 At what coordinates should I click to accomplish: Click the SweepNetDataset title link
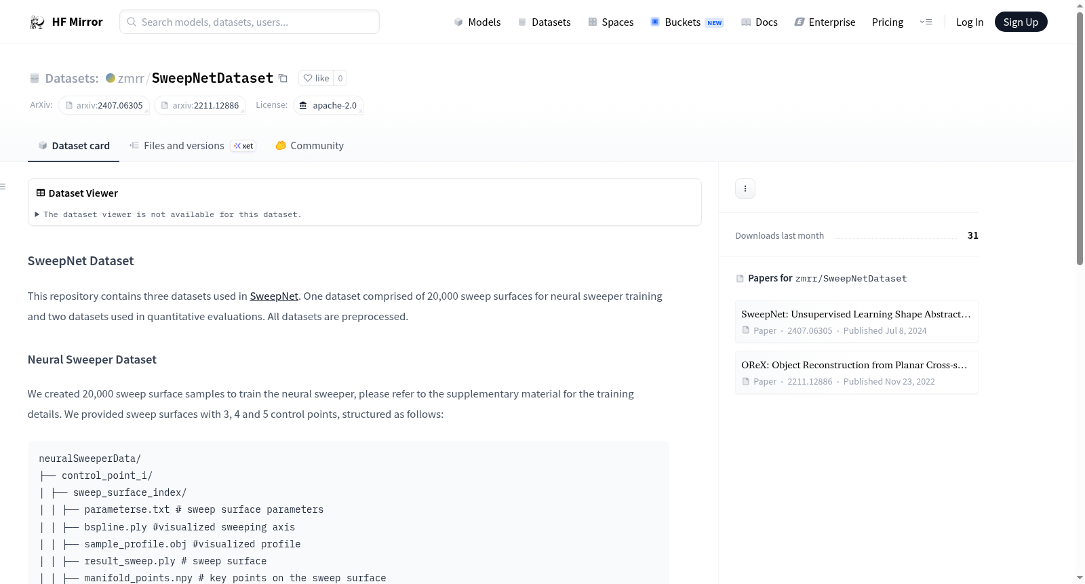[x=212, y=78]
